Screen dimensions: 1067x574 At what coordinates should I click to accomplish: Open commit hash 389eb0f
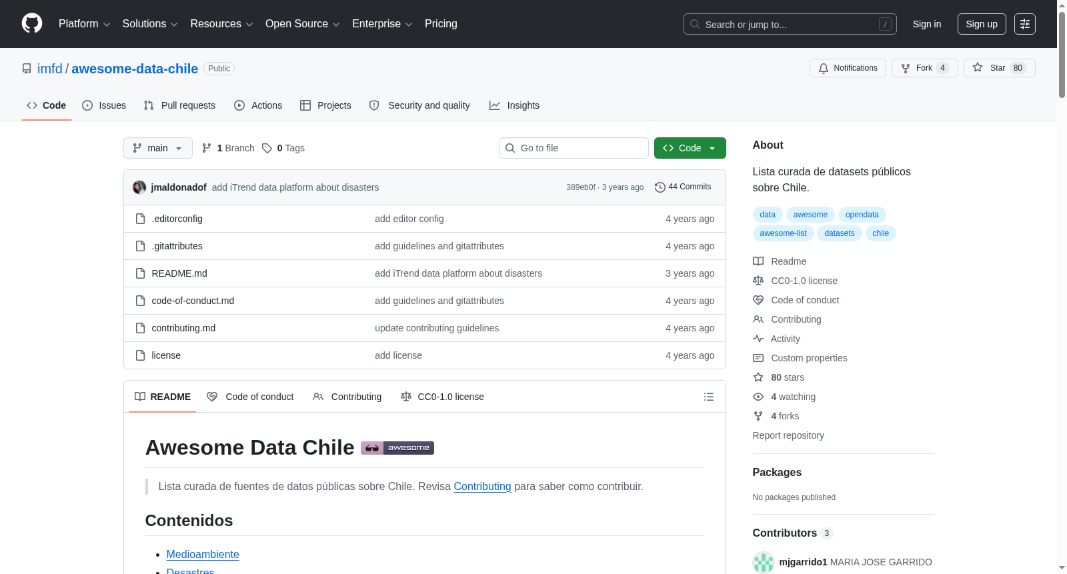[x=581, y=187]
